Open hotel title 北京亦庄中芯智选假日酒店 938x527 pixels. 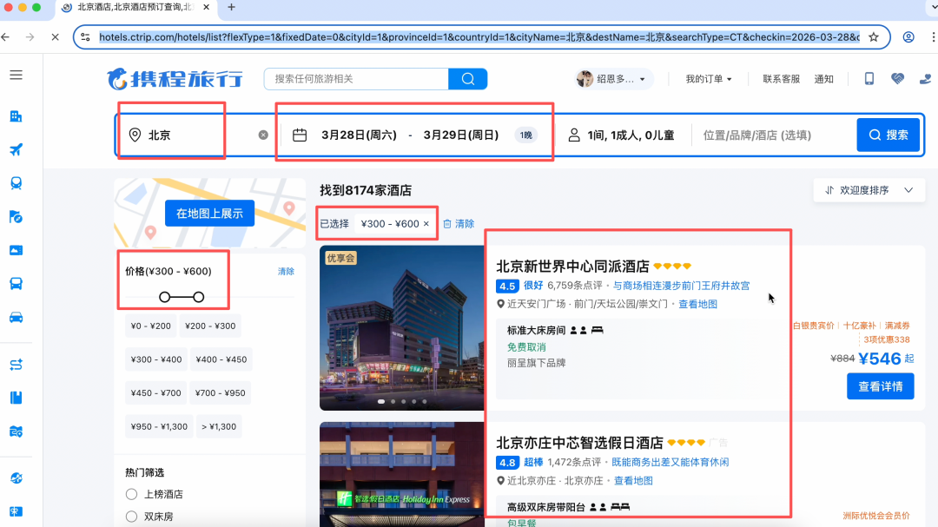pyautogui.click(x=579, y=443)
